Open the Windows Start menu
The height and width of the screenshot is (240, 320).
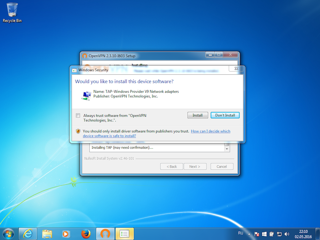point(8,234)
